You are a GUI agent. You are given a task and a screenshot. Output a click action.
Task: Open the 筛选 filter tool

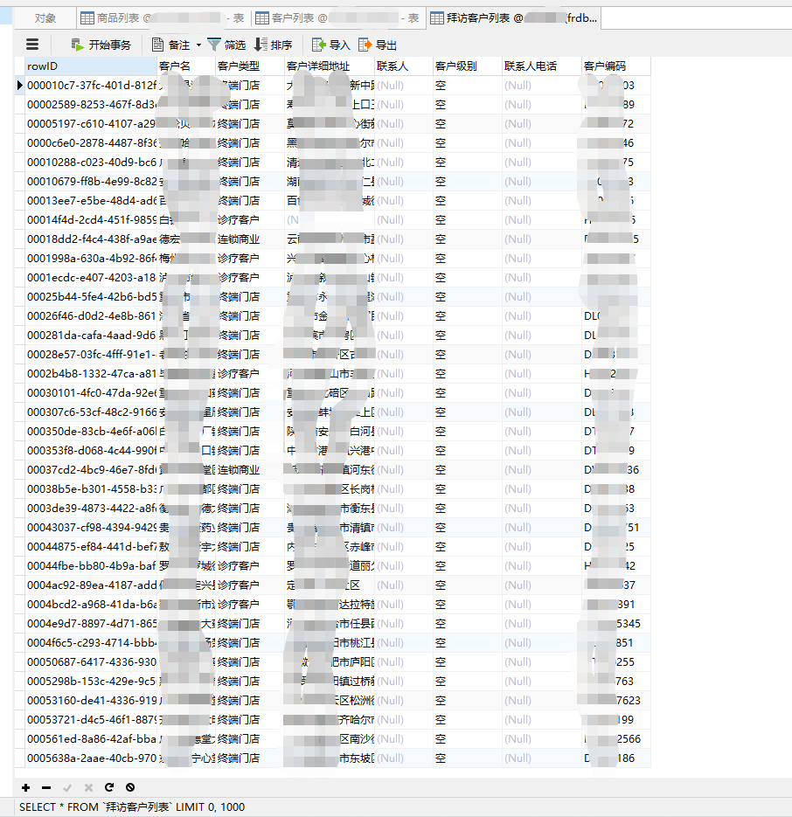point(226,45)
